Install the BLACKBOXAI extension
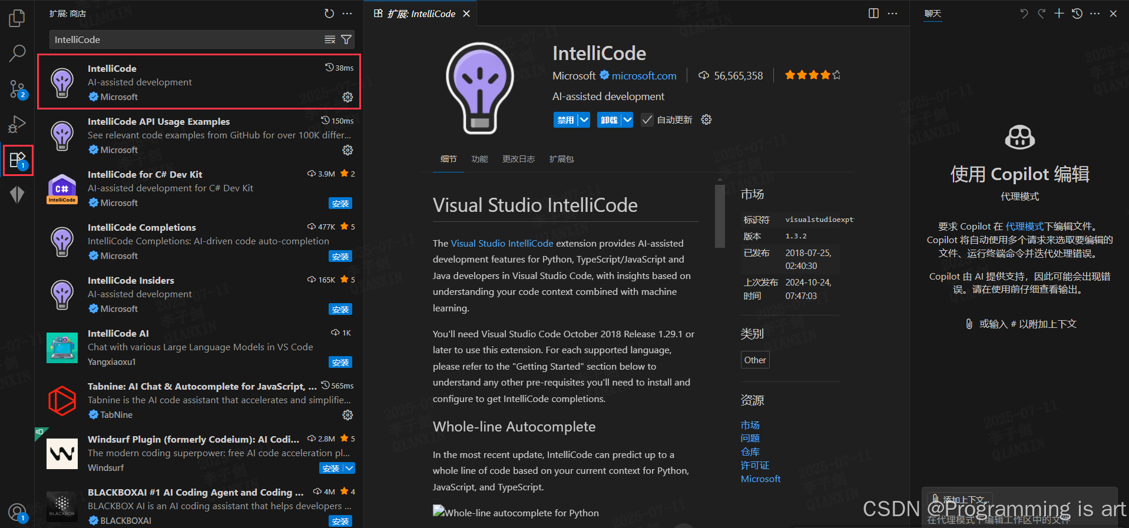Image resolution: width=1129 pixels, height=528 pixels. [x=340, y=522]
